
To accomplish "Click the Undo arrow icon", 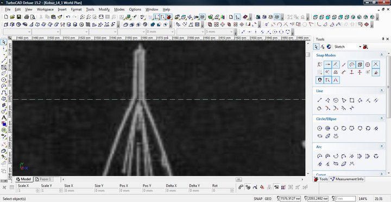I will [x=68, y=17].
